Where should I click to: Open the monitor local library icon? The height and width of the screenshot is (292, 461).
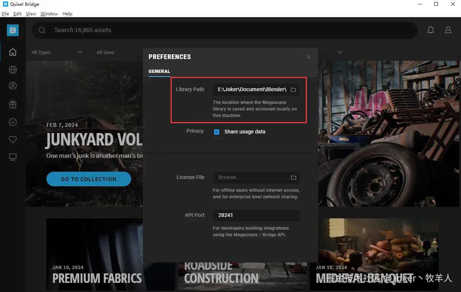click(13, 157)
